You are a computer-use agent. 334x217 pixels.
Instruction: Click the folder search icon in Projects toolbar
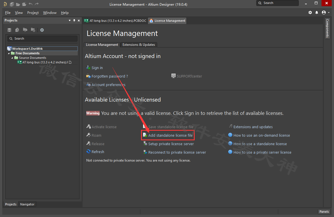point(25,30)
